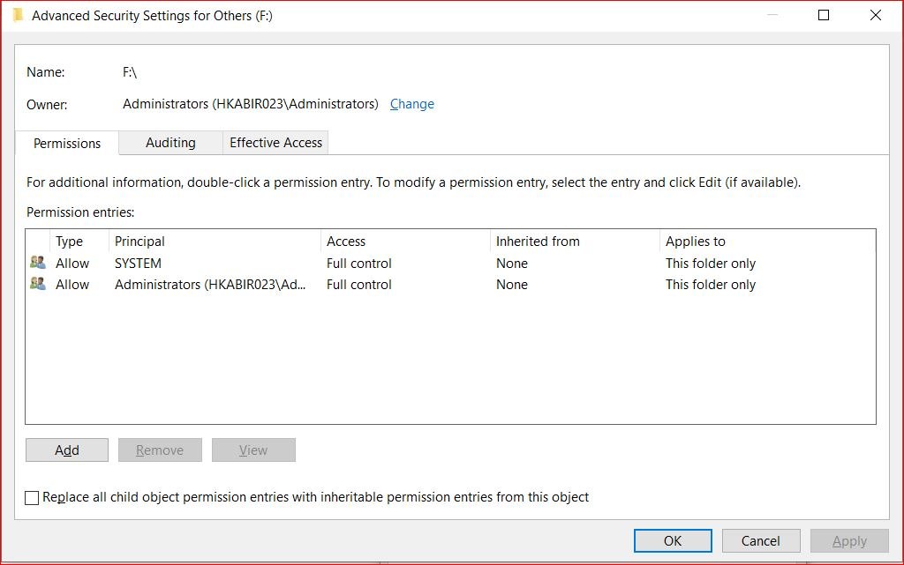Click the Apply button
Screen dimensions: 904x565
[x=849, y=541]
